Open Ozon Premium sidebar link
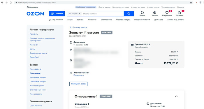This screenshot has height=109, width=204. [x=36, y=106]
